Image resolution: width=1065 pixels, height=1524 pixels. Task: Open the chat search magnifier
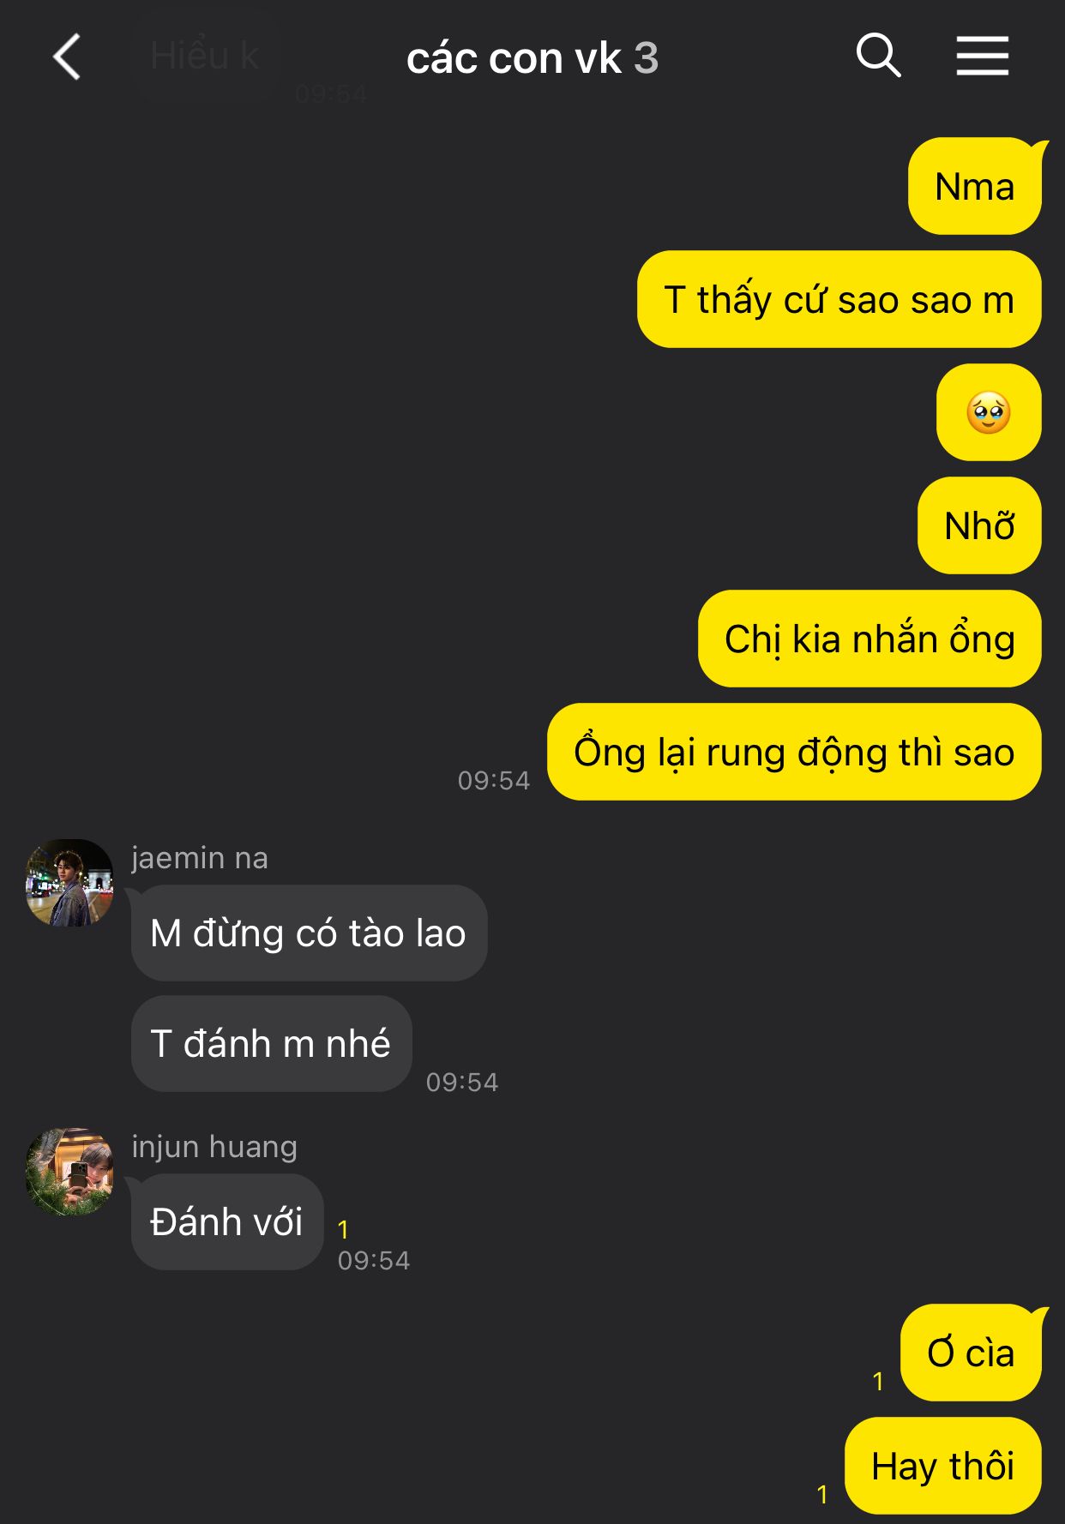point(878,56)
